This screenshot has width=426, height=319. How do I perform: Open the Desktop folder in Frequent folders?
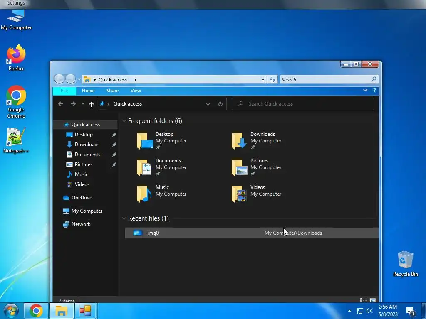click(161, 140)
